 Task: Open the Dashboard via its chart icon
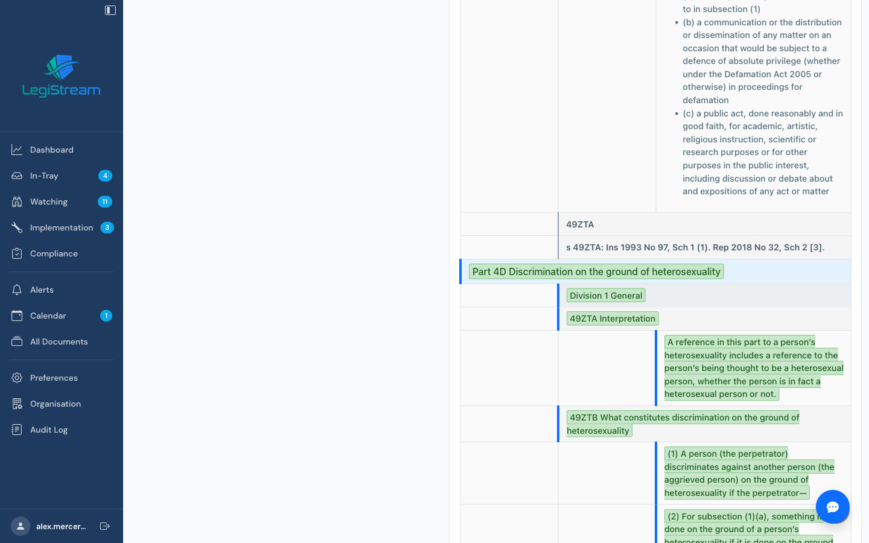[16, 149]
